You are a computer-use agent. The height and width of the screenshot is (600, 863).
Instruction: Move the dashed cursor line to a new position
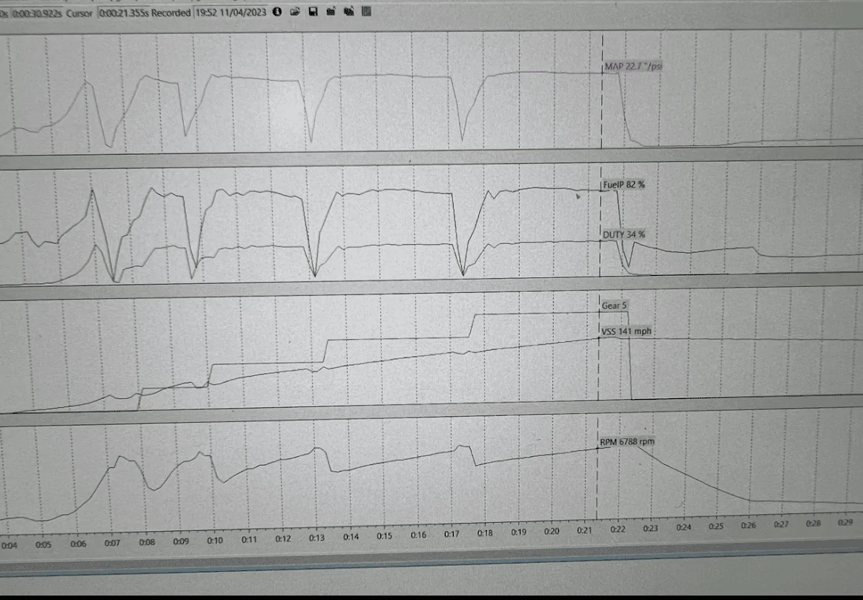coord(601,297)
